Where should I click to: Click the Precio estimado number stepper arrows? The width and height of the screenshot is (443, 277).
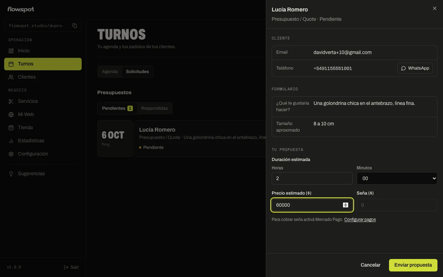coord(345,205)
